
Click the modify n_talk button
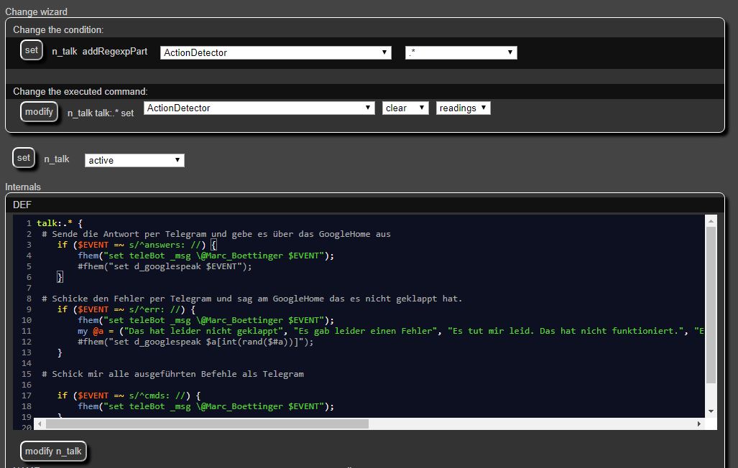(x=53, y=451)
